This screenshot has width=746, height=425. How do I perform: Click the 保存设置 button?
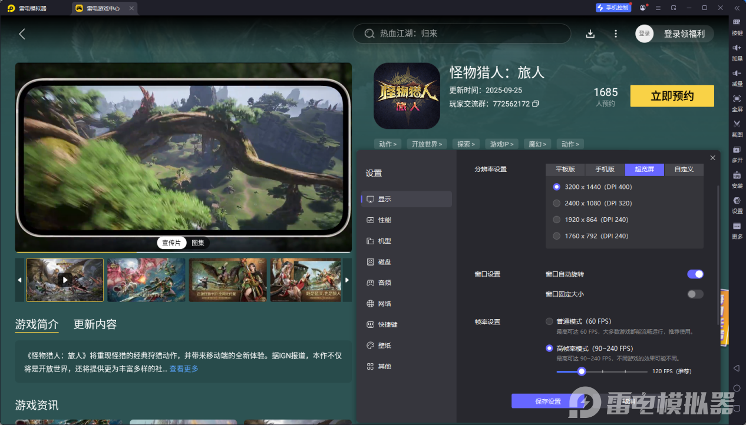click(x=547, y=401)
